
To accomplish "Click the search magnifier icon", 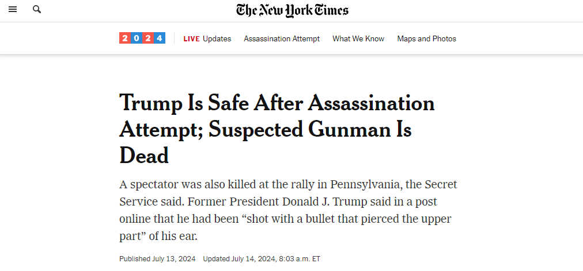I will (37, 10).
